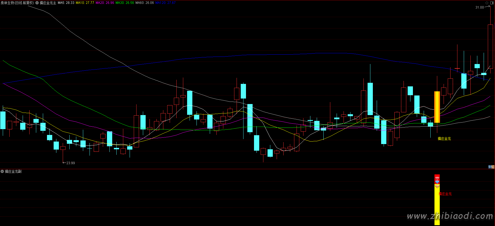
Task: Click the 31.00 high price marker
Action: point(480,7)
